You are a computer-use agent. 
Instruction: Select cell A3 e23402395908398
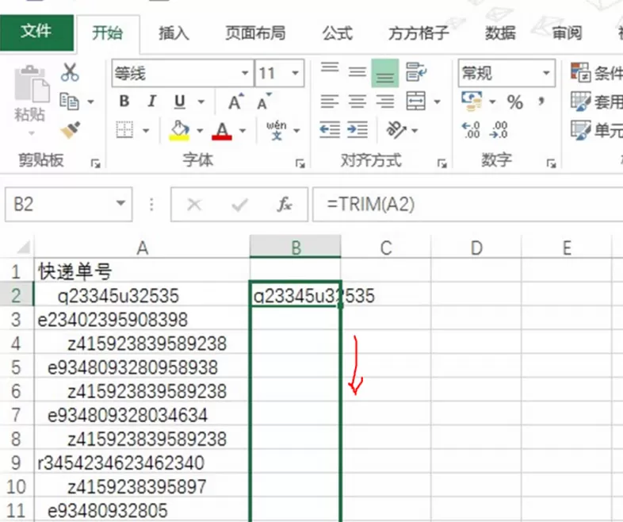(142, 320)
